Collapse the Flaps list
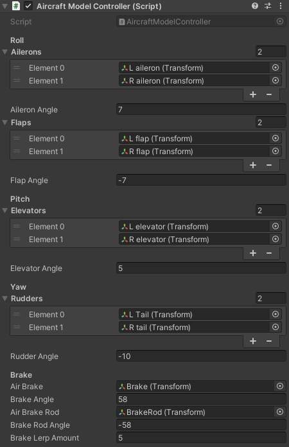The width and height of the screenshot is (289, 447). tap(5, 123)
